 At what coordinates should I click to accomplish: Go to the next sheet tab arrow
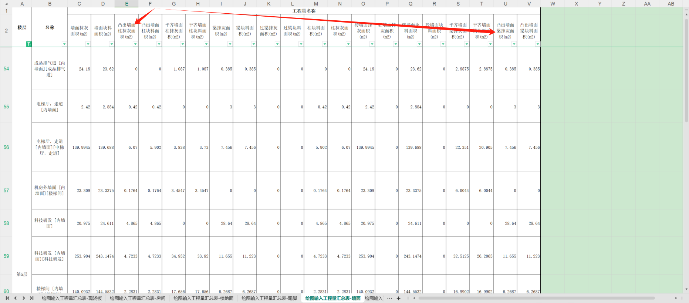[x=24, y=298]
